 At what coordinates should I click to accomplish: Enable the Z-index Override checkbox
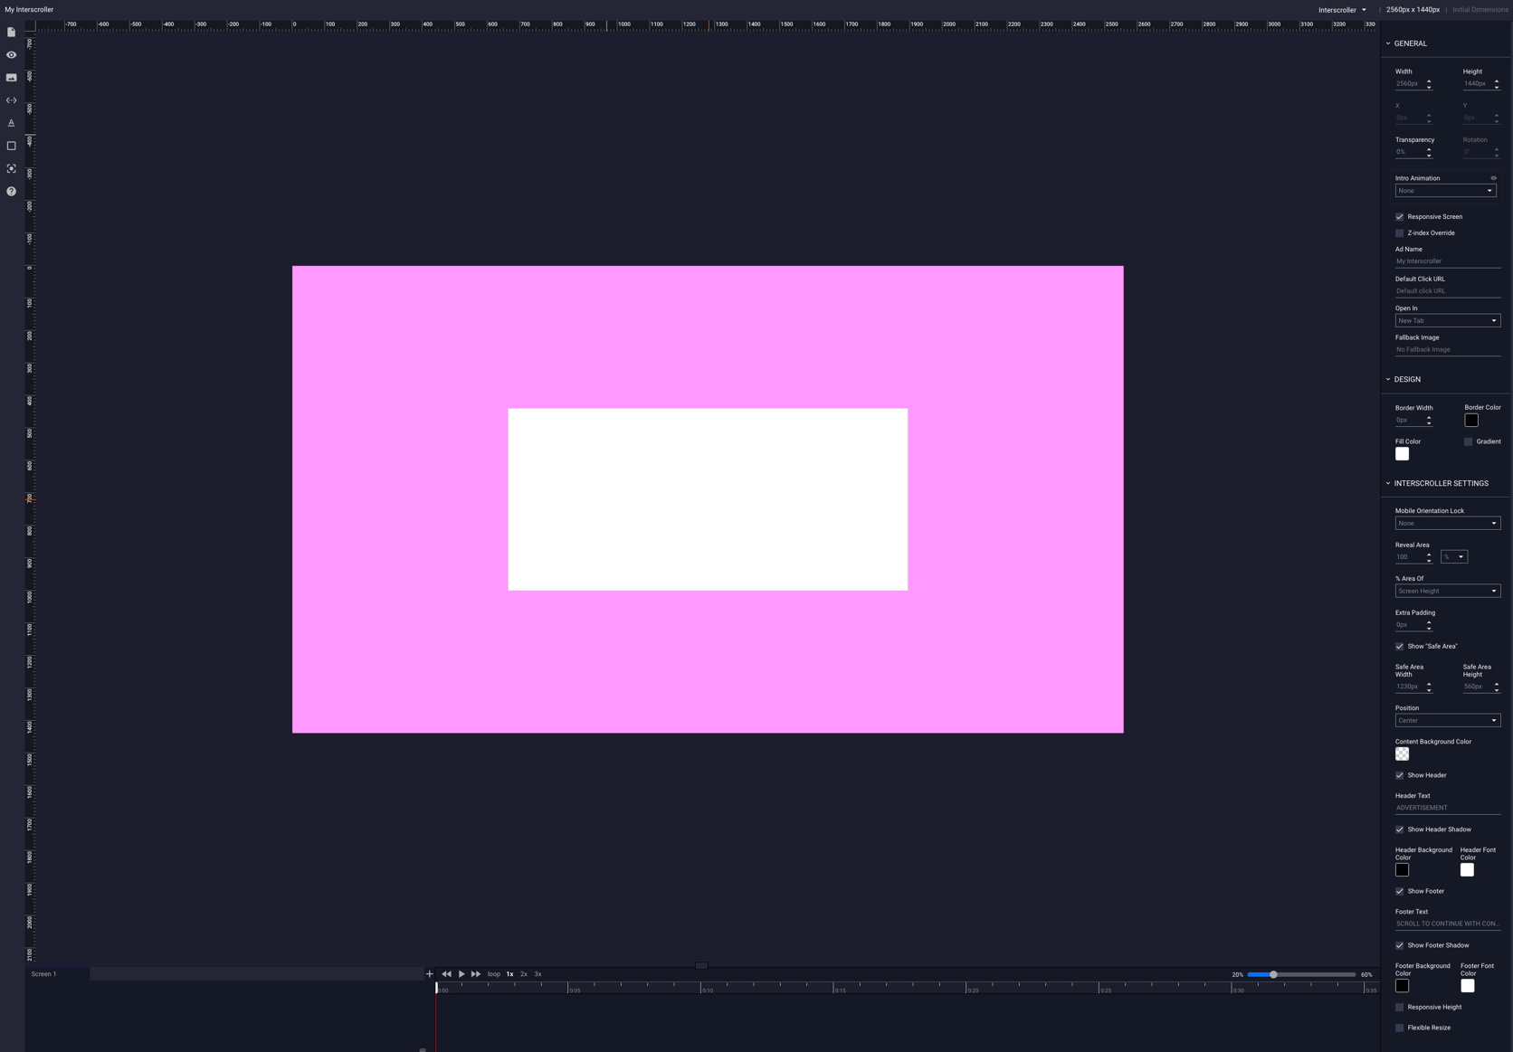click(x=1399, y=232)
